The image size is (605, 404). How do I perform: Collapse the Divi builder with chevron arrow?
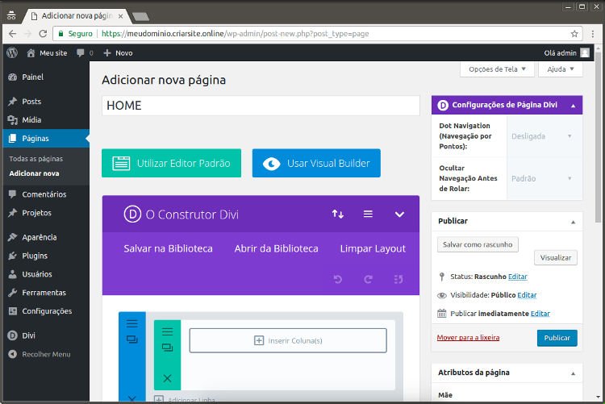click(399, 214)
